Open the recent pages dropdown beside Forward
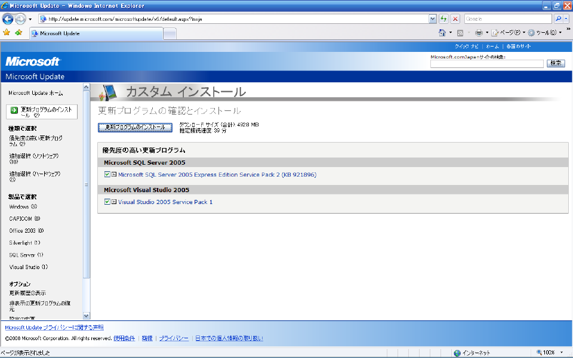 [x=30, y=19]
